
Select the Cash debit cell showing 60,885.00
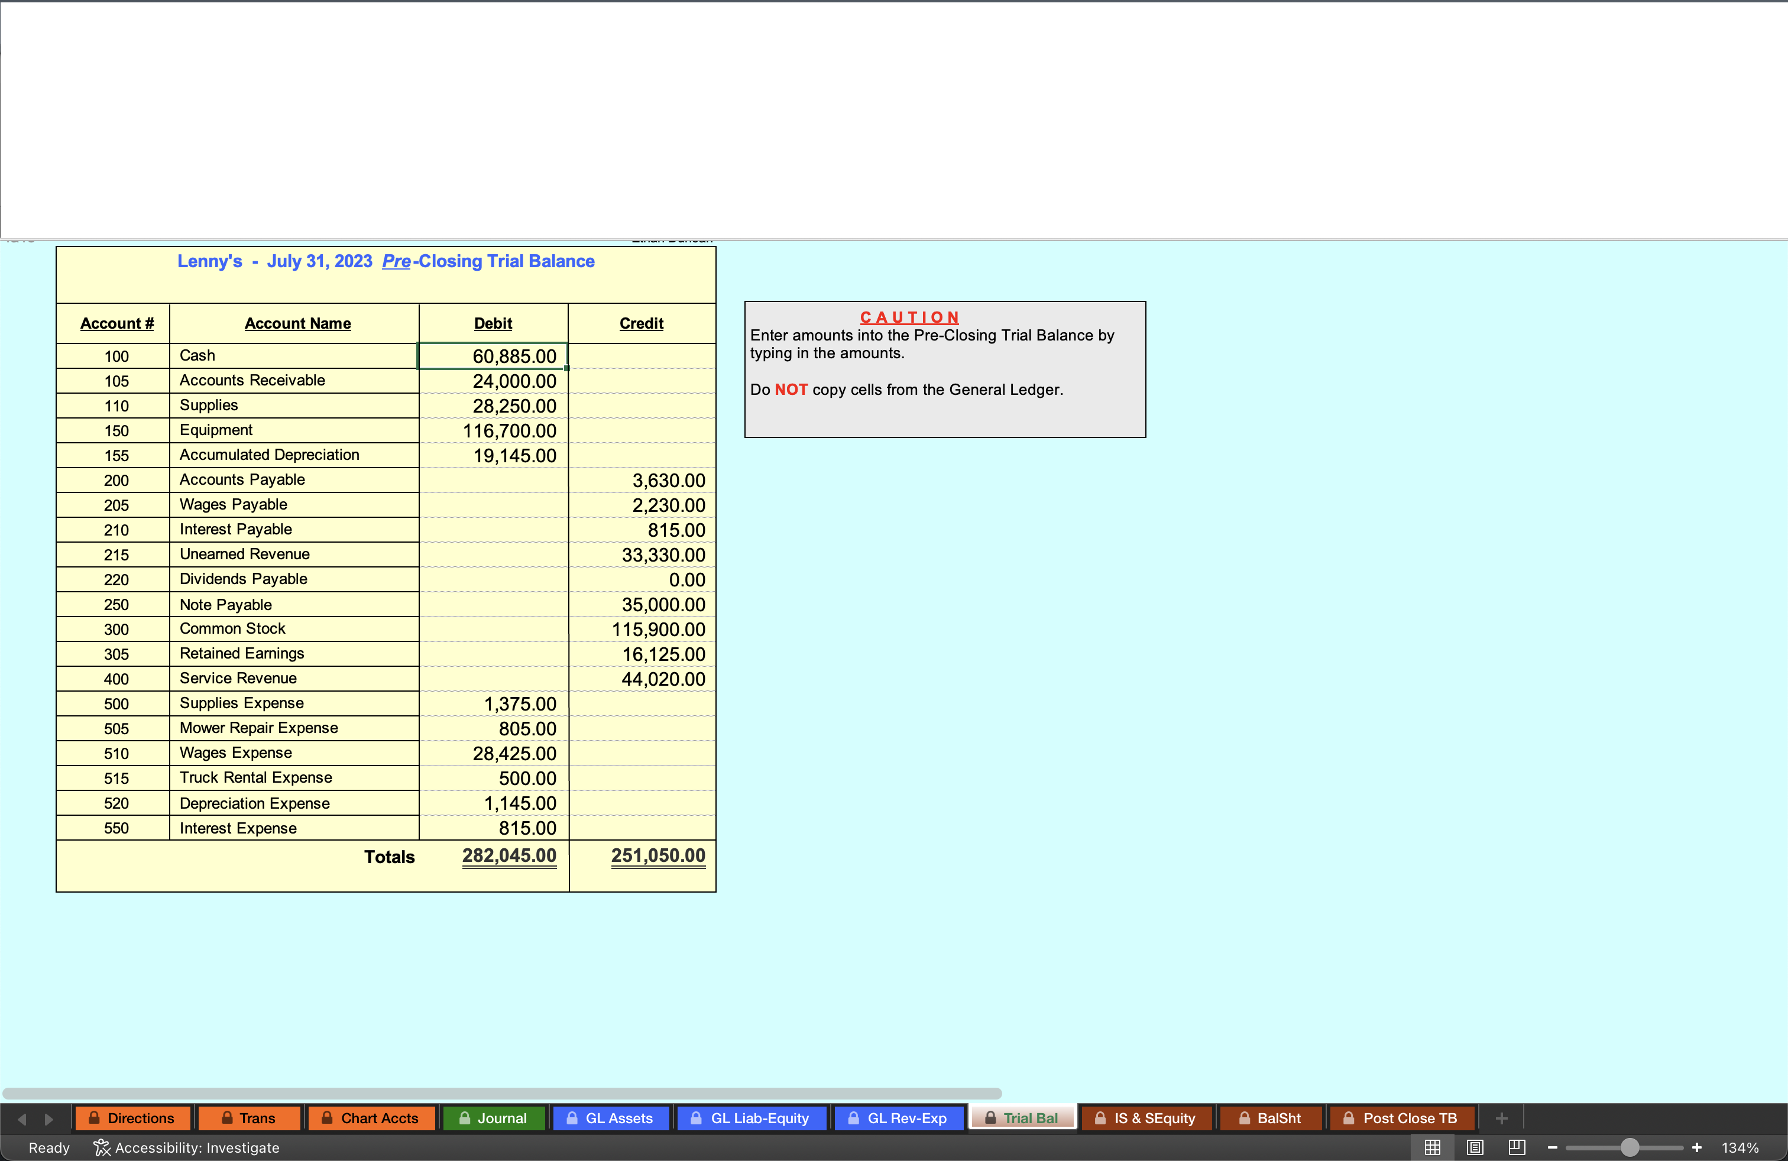click(492, 356)
